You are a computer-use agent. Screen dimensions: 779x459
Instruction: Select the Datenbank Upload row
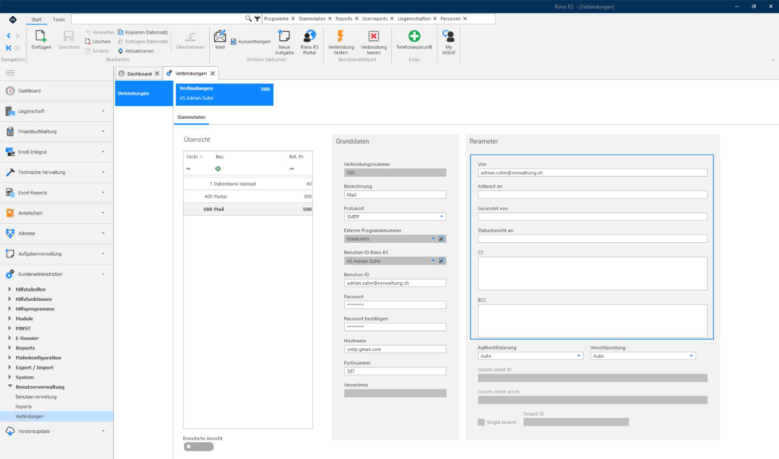[x=248, y=184]
